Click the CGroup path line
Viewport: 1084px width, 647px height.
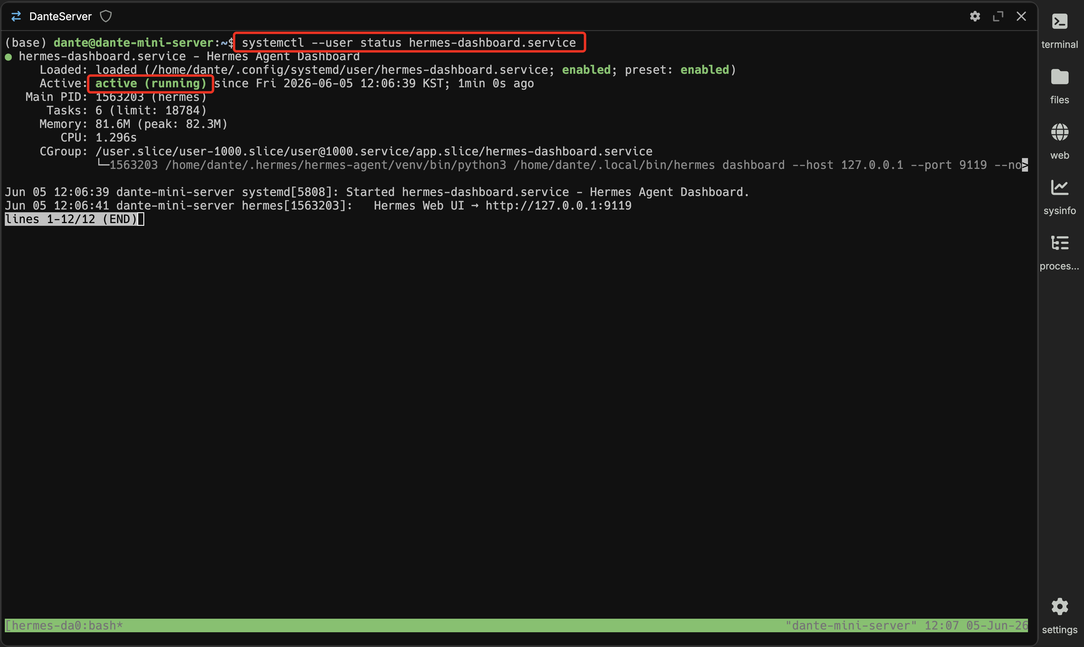346,151
